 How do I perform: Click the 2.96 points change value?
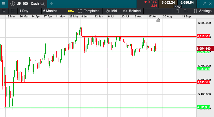click(x=154, y=6)
